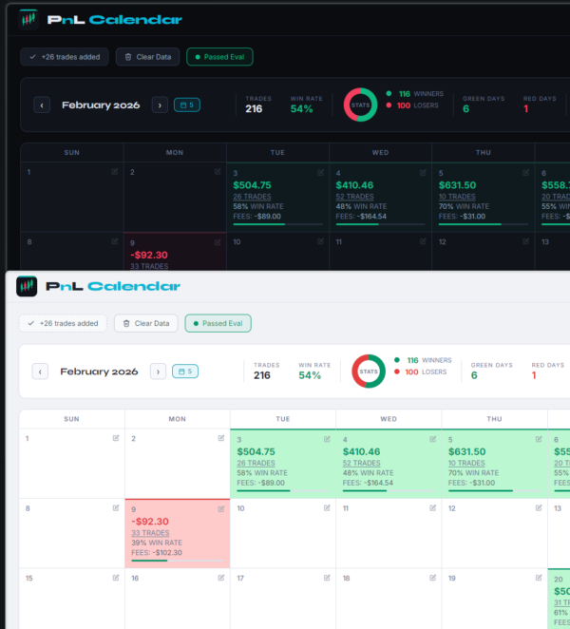Image resolution: width=570 pixels, height=629 pixels.
Task: Open the STATS donut chart in light window
Action: (369, 372)
